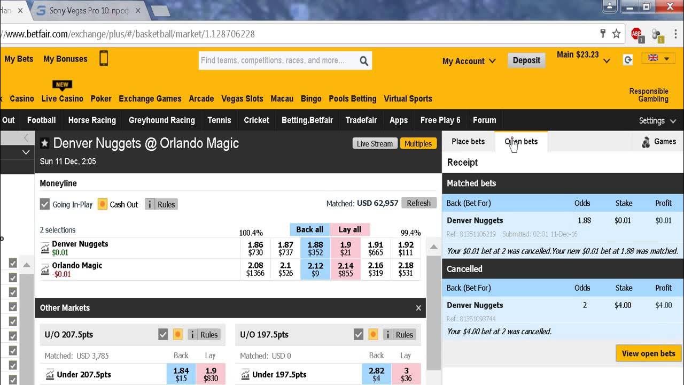Back Denver Nuggets at 1.88
684x385 pixels.
point(315,248)
